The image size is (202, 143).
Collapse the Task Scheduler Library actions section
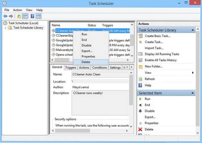(192, 30)
